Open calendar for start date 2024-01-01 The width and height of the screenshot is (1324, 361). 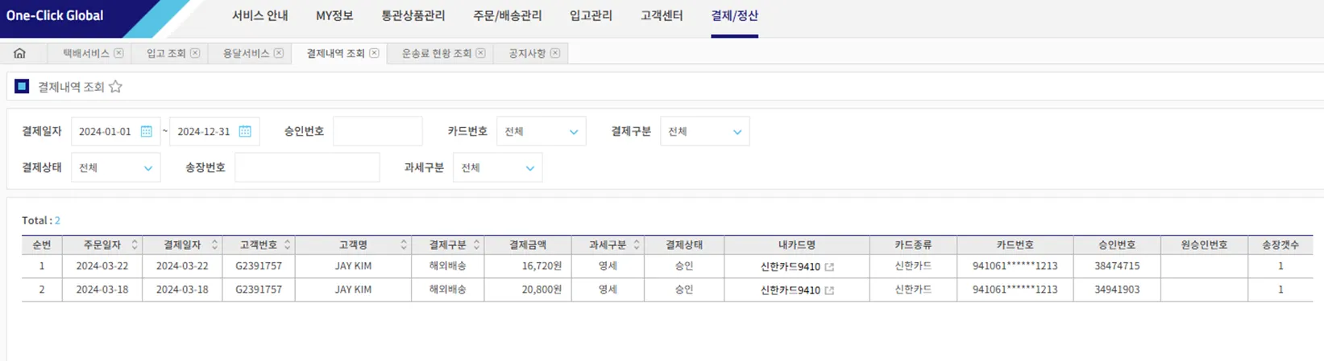pos(147,131)
